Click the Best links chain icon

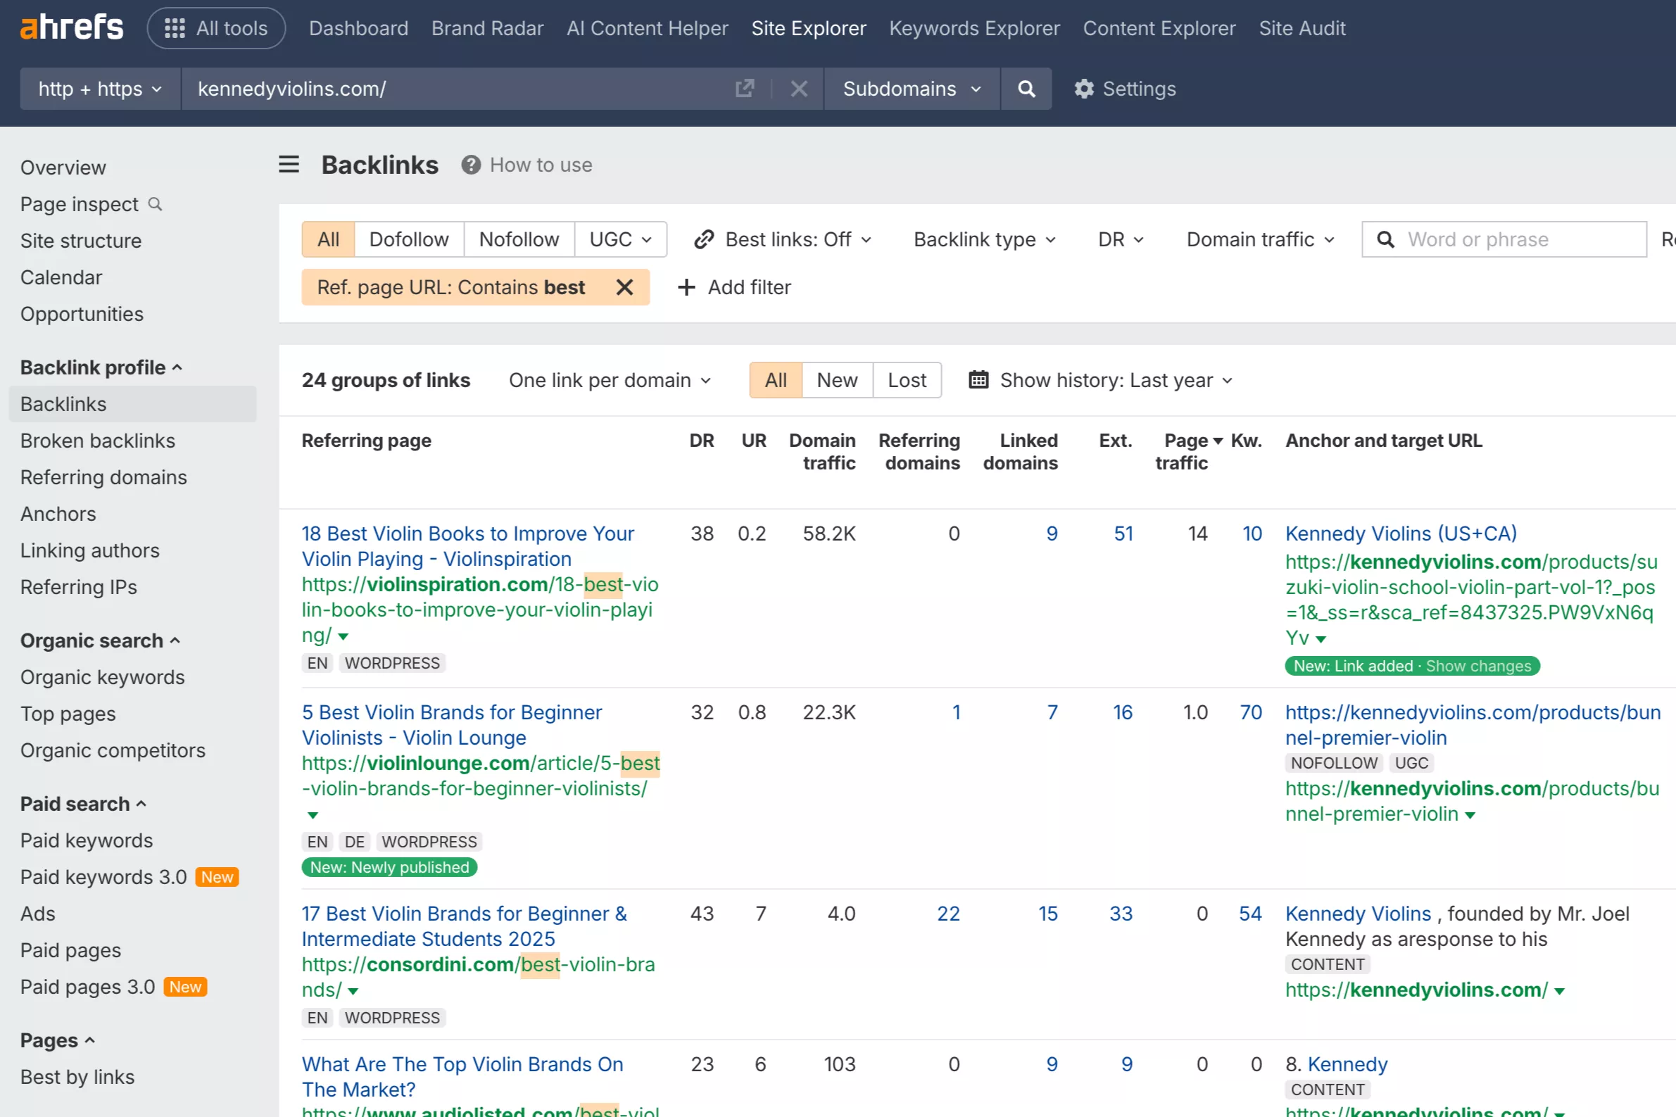pyautogui.click(x=704, y=239)
